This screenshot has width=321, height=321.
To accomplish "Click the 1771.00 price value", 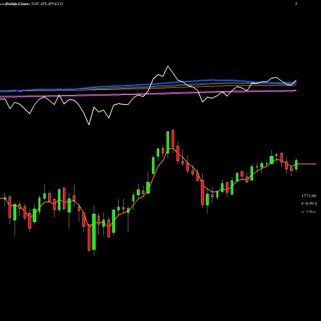I will (x=309, y=196).
